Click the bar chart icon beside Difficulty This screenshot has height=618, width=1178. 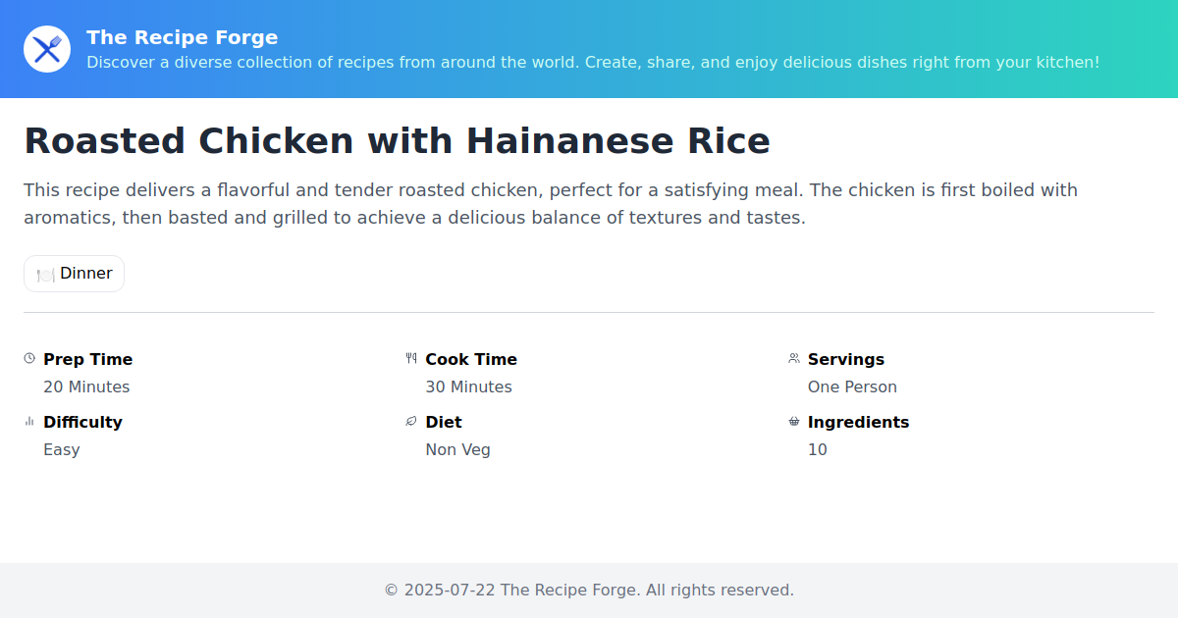tap(29, 422)
